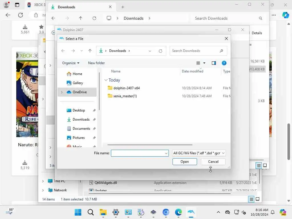Go back in Downloads Explorer window

53,18
